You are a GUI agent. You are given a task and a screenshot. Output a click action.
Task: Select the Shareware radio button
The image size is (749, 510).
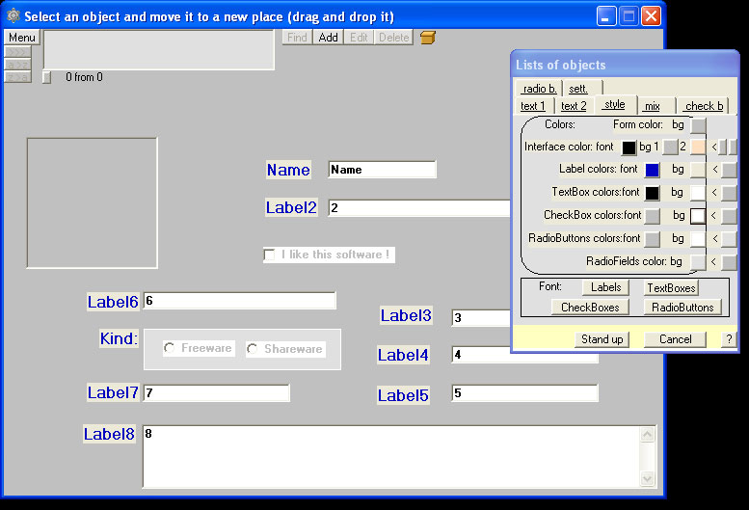pos(253,348)
